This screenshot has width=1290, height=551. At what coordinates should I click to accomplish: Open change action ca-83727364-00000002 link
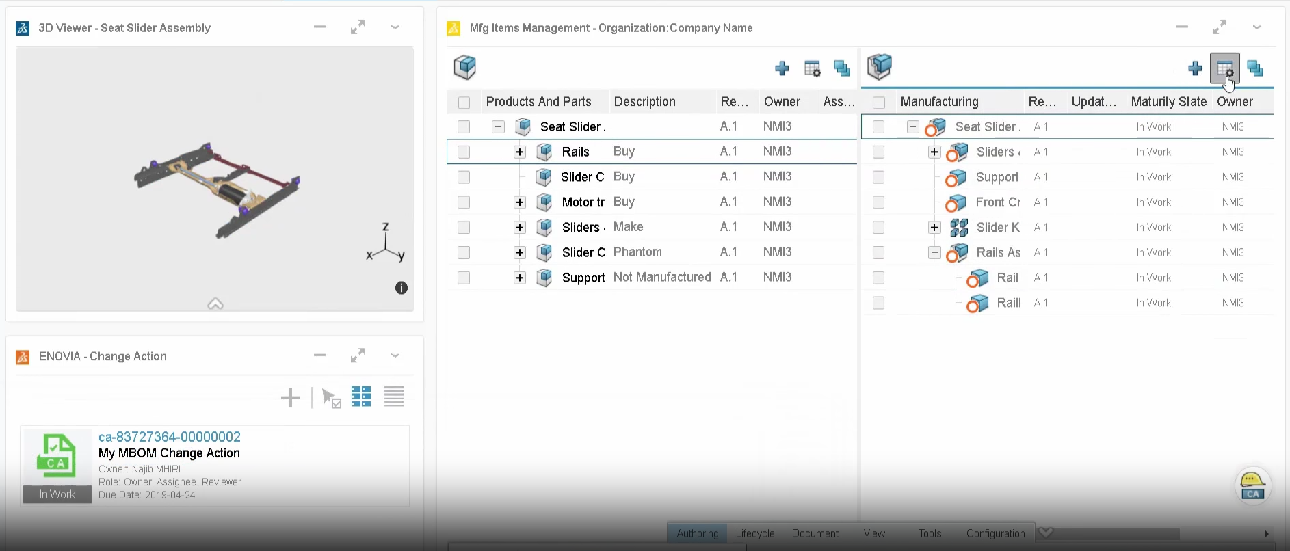click(170, 436)
